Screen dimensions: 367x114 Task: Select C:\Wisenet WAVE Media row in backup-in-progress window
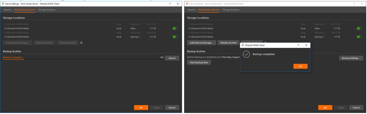click(91, 24)
